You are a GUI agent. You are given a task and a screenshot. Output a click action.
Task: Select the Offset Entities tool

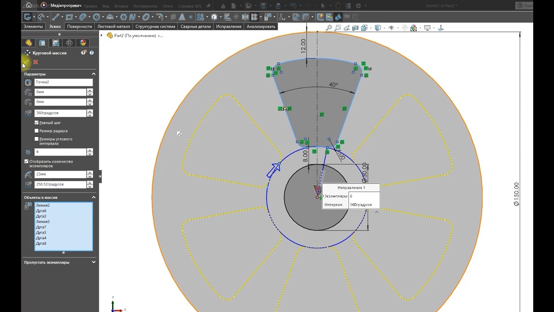(227, 17)
